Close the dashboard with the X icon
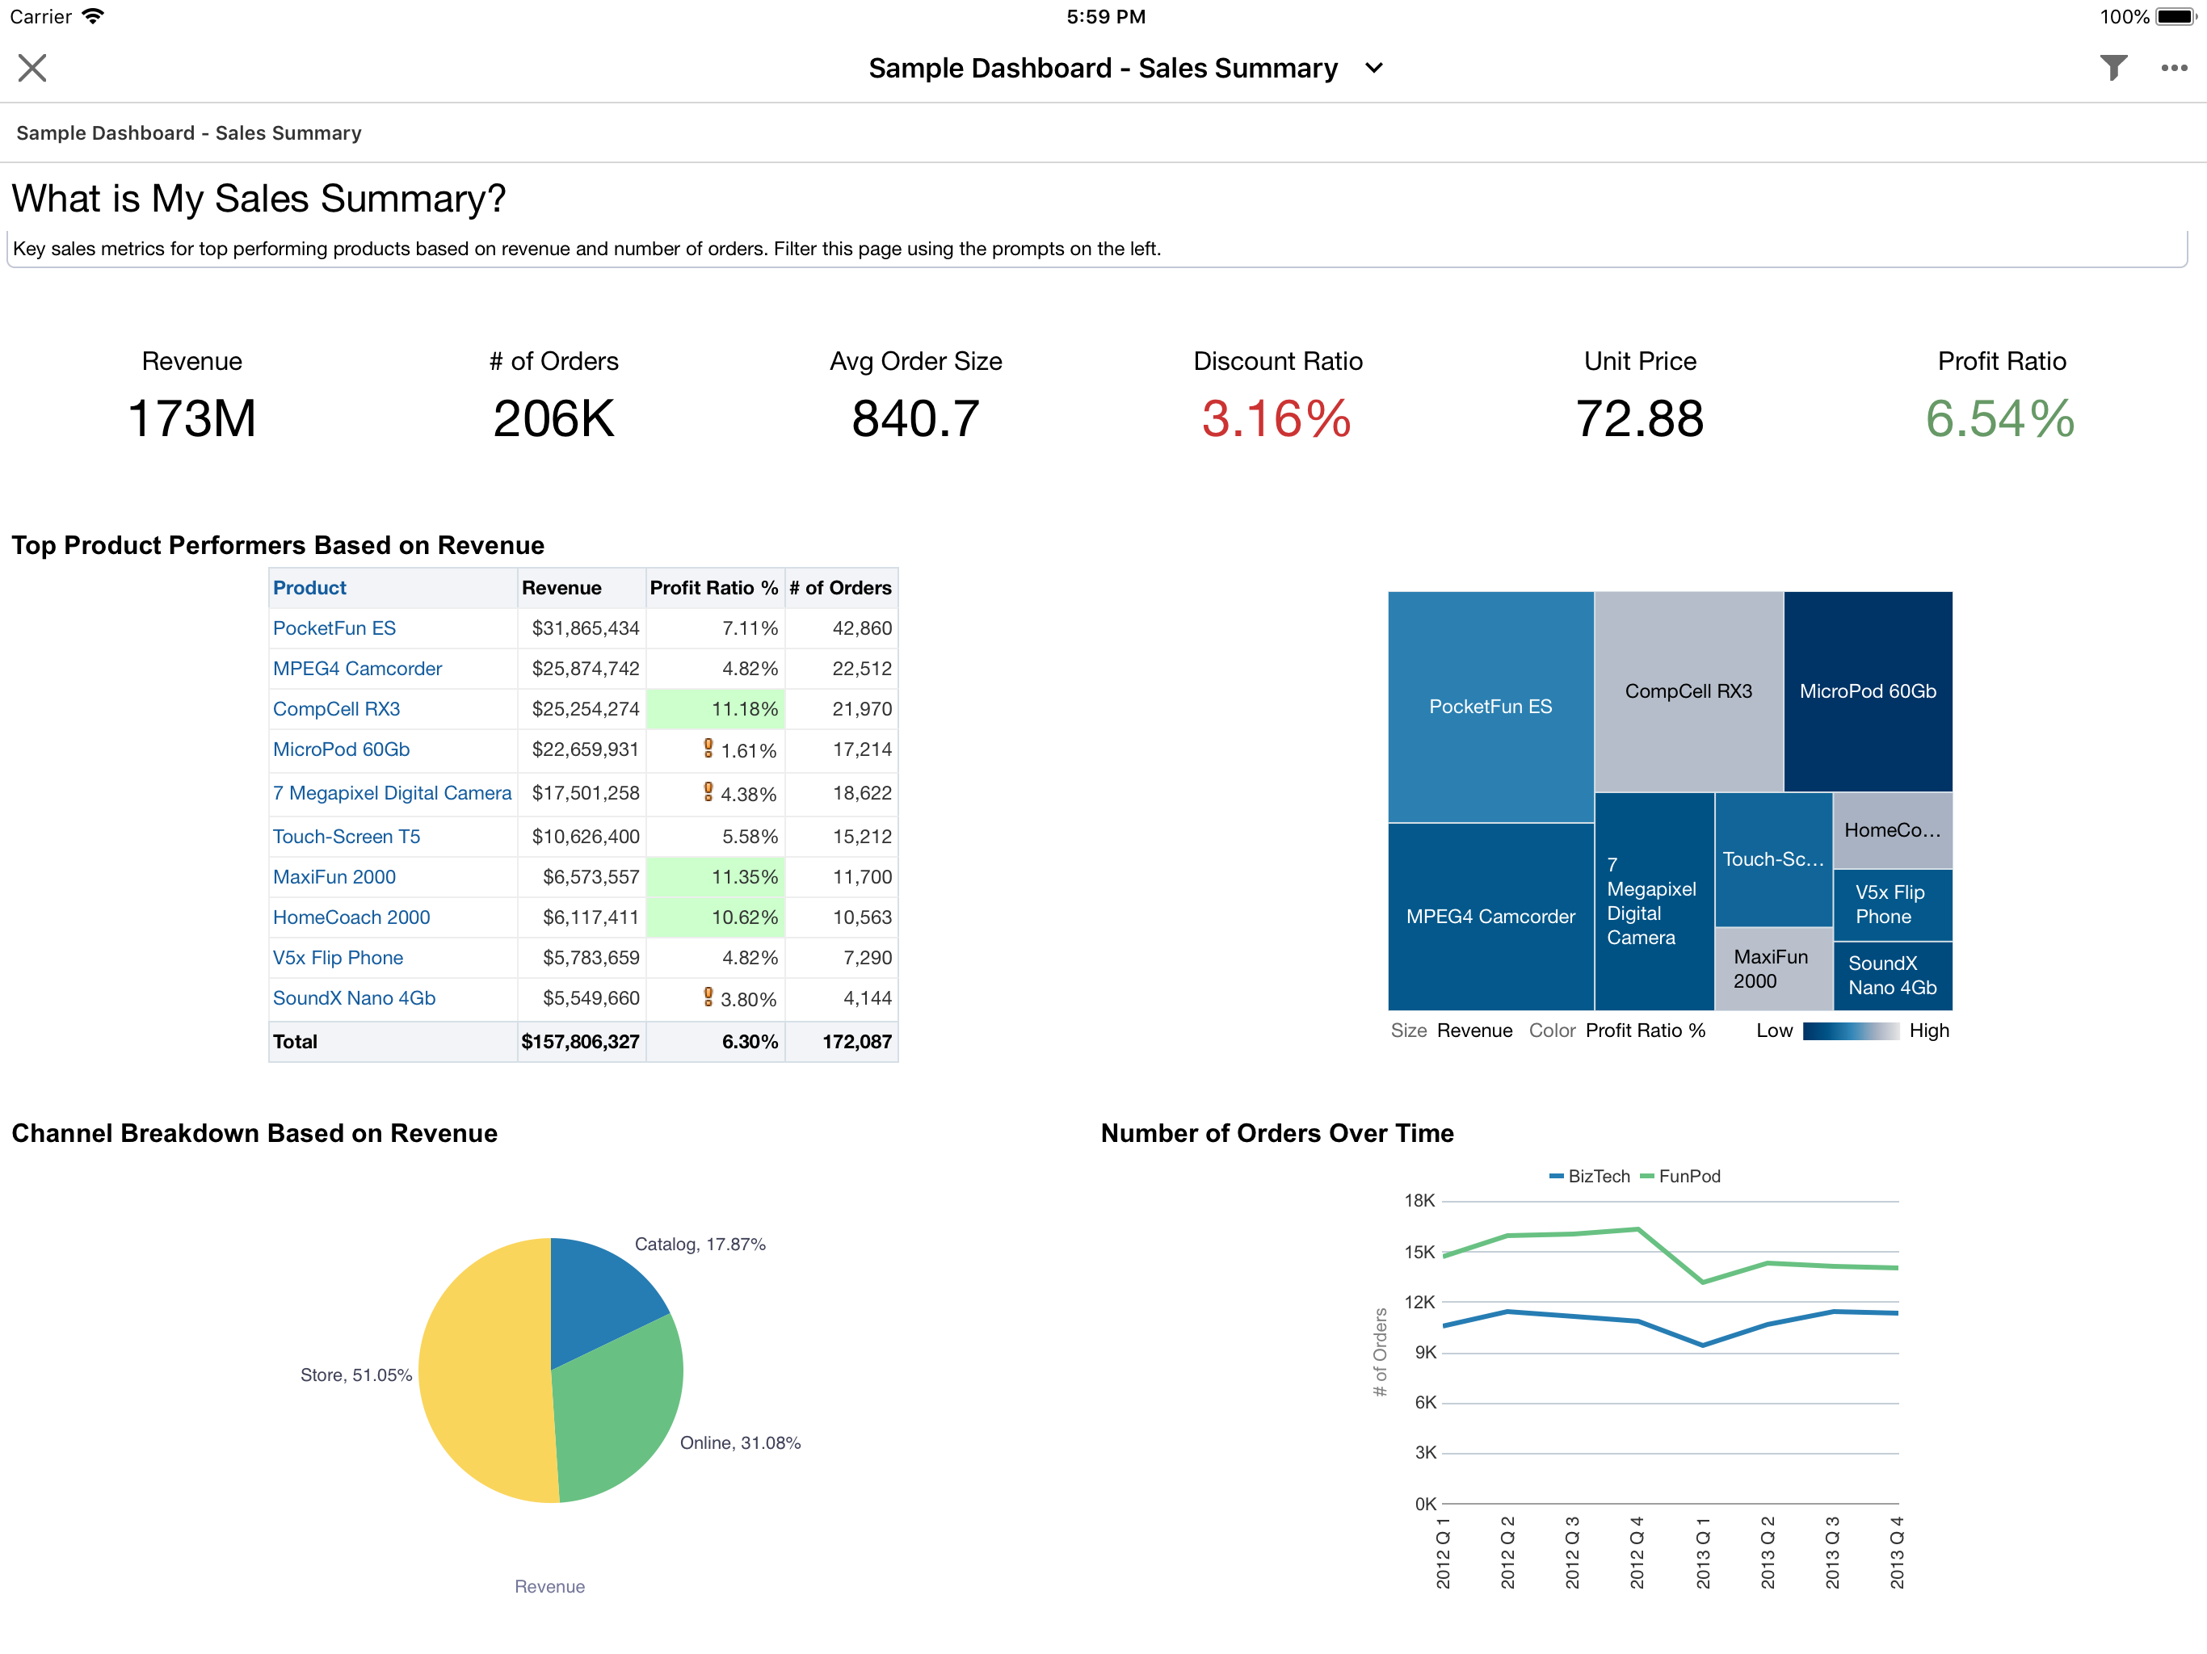Viewport: 2207px width, 1654px height. [x=32, y=68]
